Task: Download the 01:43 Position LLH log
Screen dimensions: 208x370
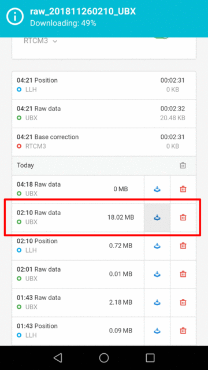Action: click(x=157, y=331)
